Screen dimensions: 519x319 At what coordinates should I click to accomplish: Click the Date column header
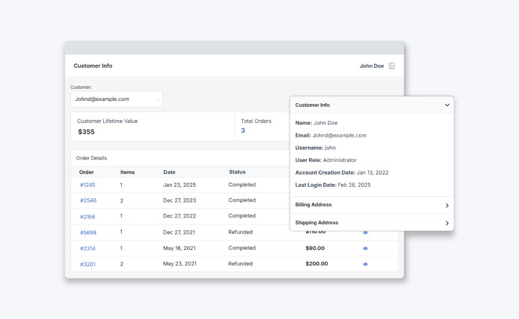point(169,172)
